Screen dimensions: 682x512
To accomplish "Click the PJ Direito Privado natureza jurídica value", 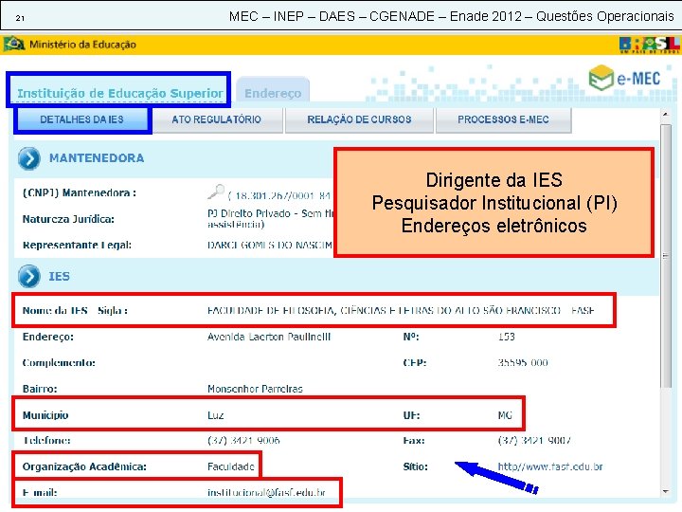I will pyautogui.click(x=270, y=219).
